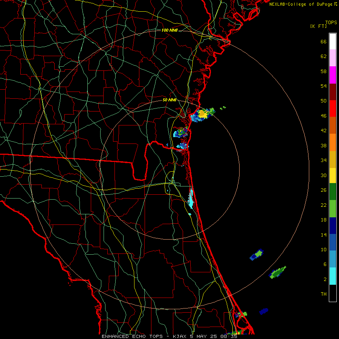The image size is (339, 339).
Task: Click the 46 legend value label
Action: click(x=324, y=116)
